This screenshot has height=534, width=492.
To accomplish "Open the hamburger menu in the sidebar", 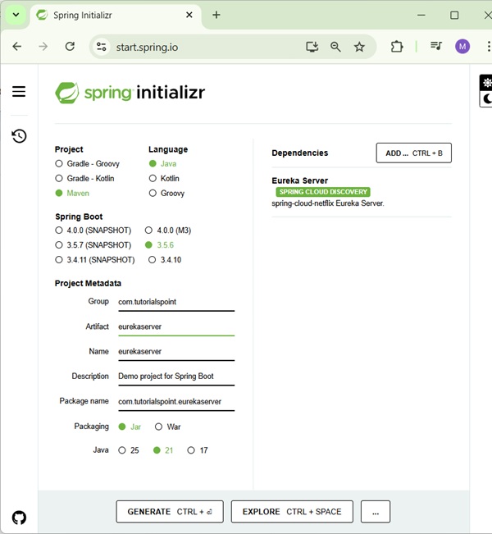I will (19, 91).
